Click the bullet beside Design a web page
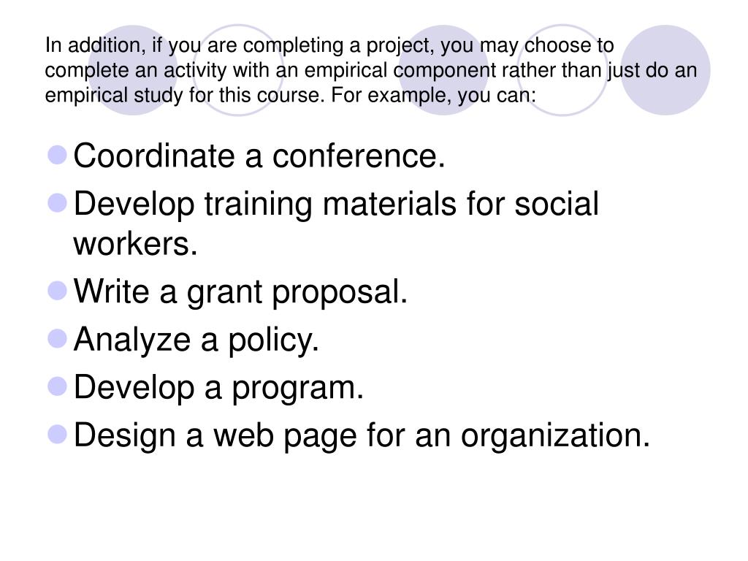 tap(57, 435)
